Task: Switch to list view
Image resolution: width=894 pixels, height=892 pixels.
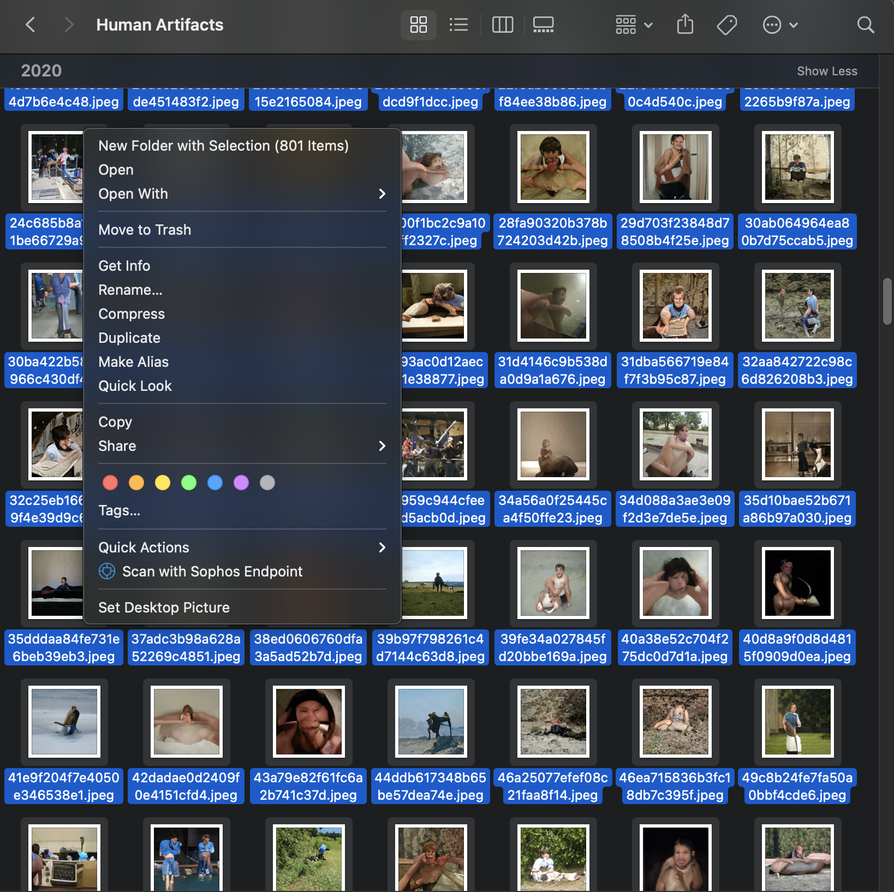Action: [x=458, y=25]
